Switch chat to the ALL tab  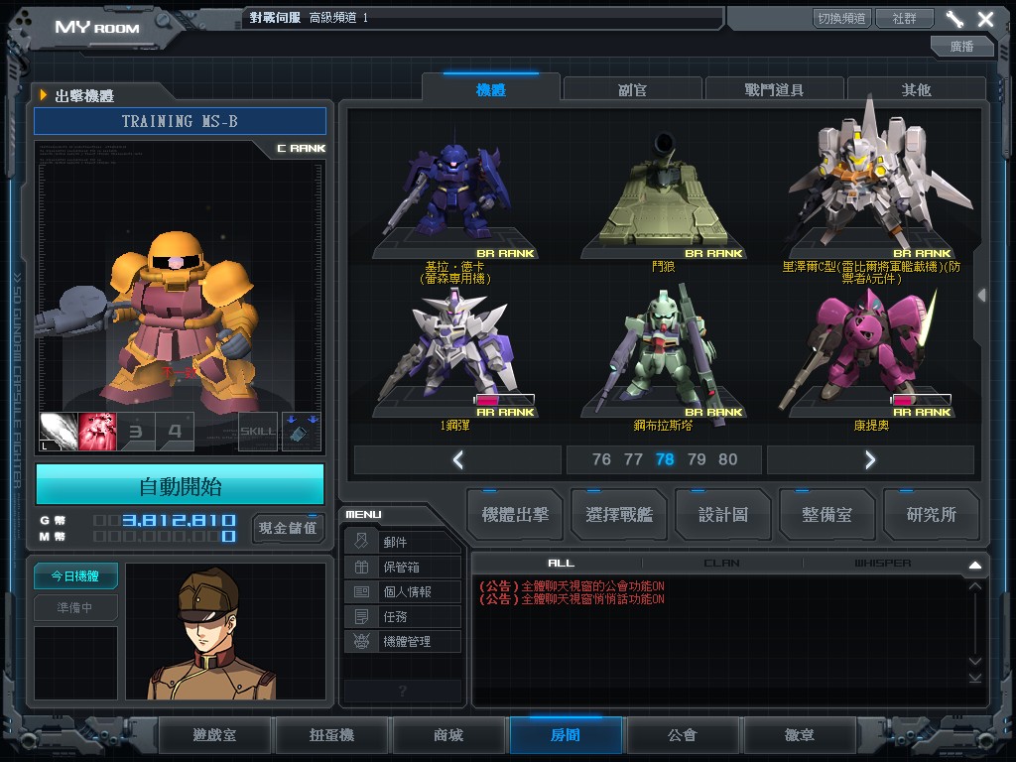click(x=561, y=564)
